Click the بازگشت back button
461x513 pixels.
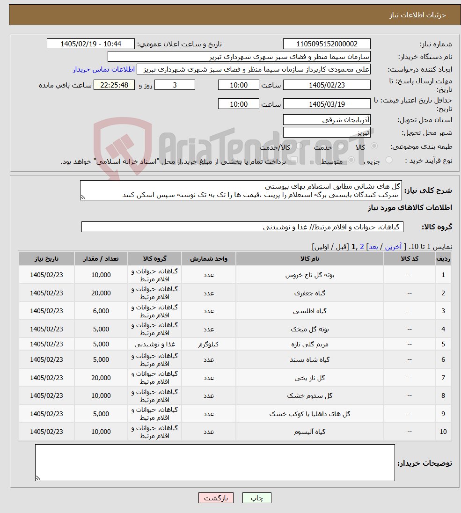216,498
